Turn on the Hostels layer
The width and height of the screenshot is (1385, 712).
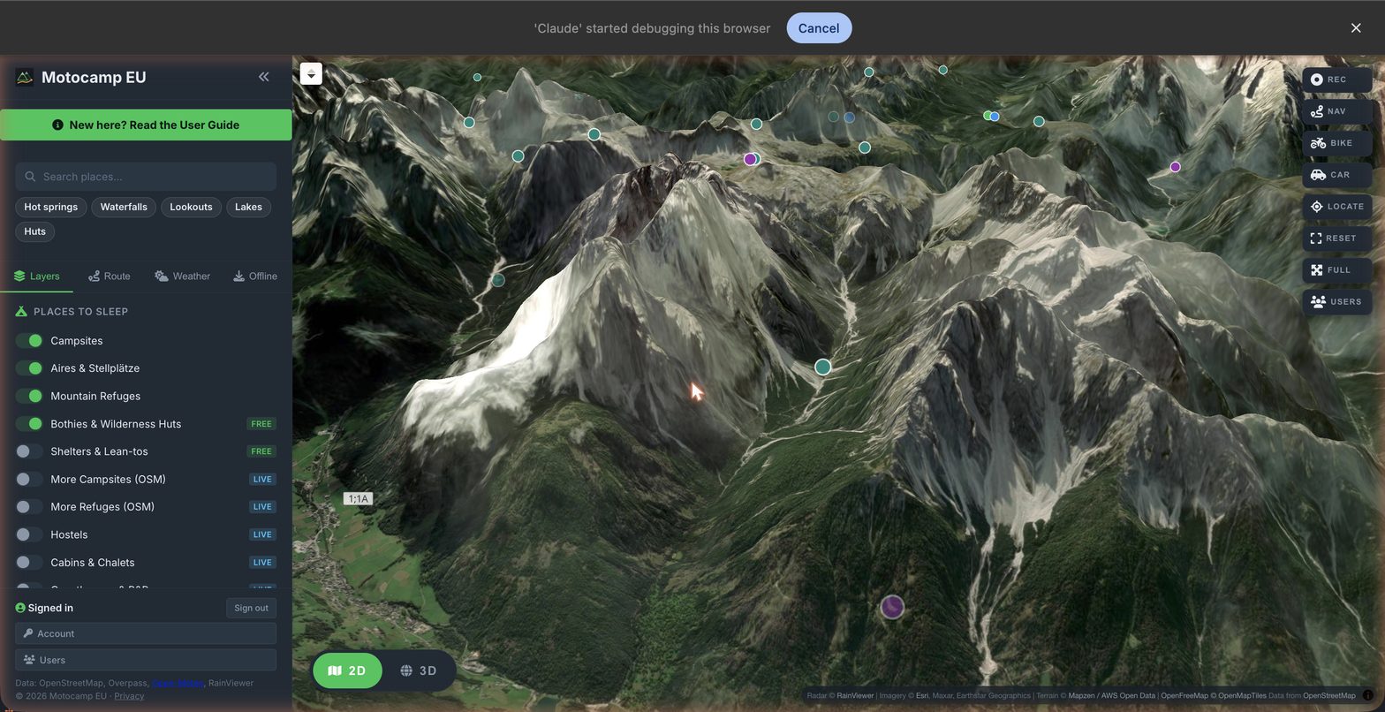point(29,534)
